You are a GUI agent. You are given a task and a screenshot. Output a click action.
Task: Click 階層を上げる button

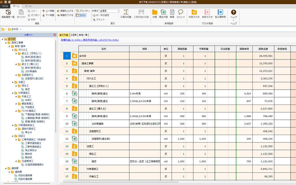click(65, 11)
